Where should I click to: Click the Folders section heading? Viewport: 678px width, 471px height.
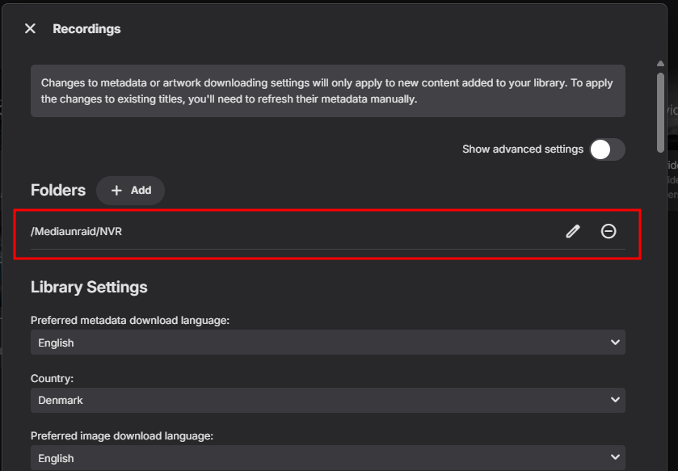(x=58, y=191)
